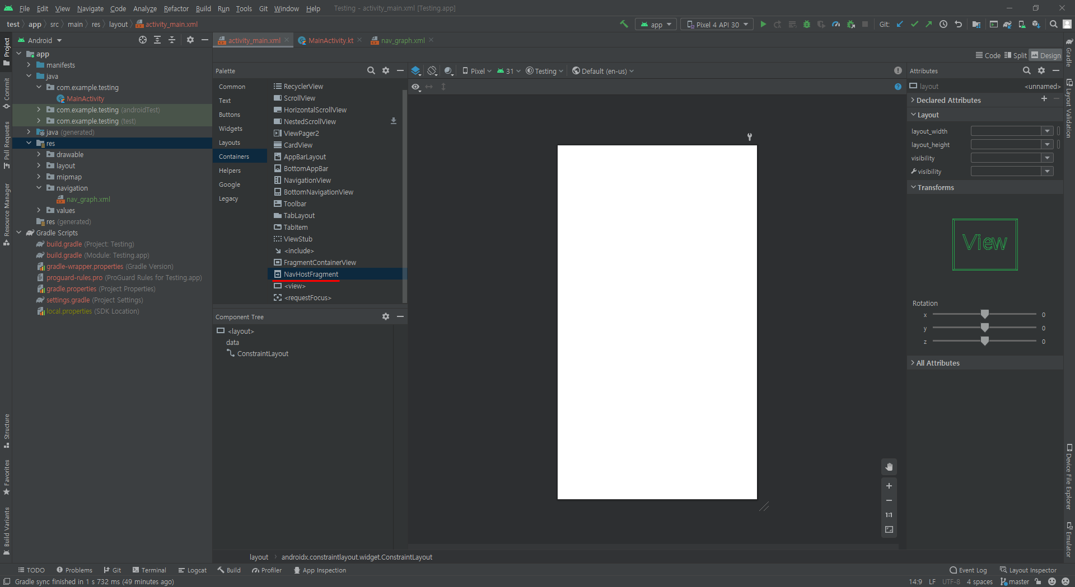1075x587 pixels.
Task: Show Git history clock icon
Action: [x=943, y=24]
